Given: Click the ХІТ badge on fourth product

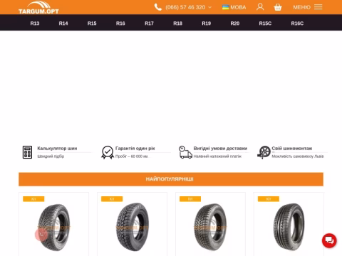Looking at the screenshot, I should coord(269,199).
